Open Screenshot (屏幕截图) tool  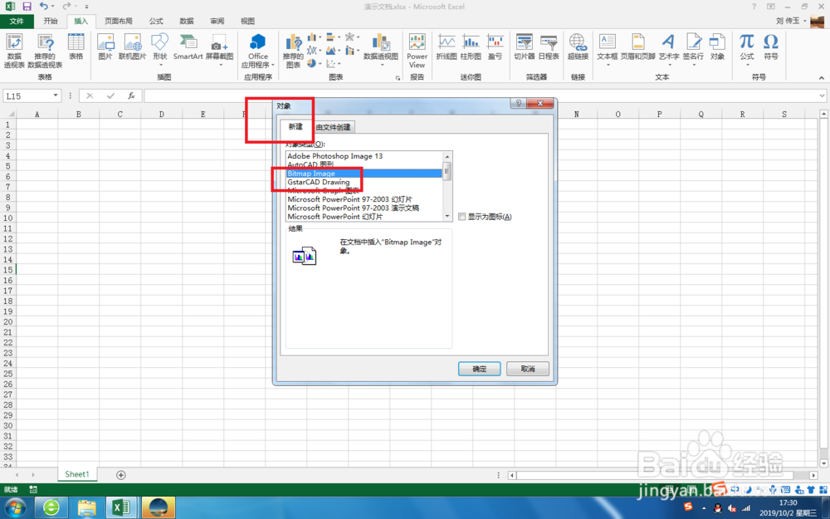(x=220, y=49)
